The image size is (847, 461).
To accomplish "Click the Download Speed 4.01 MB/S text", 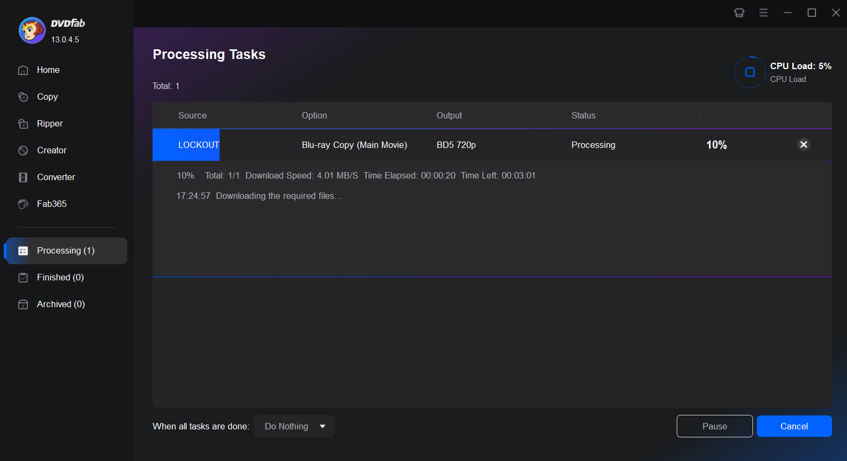I will point(302,176).
